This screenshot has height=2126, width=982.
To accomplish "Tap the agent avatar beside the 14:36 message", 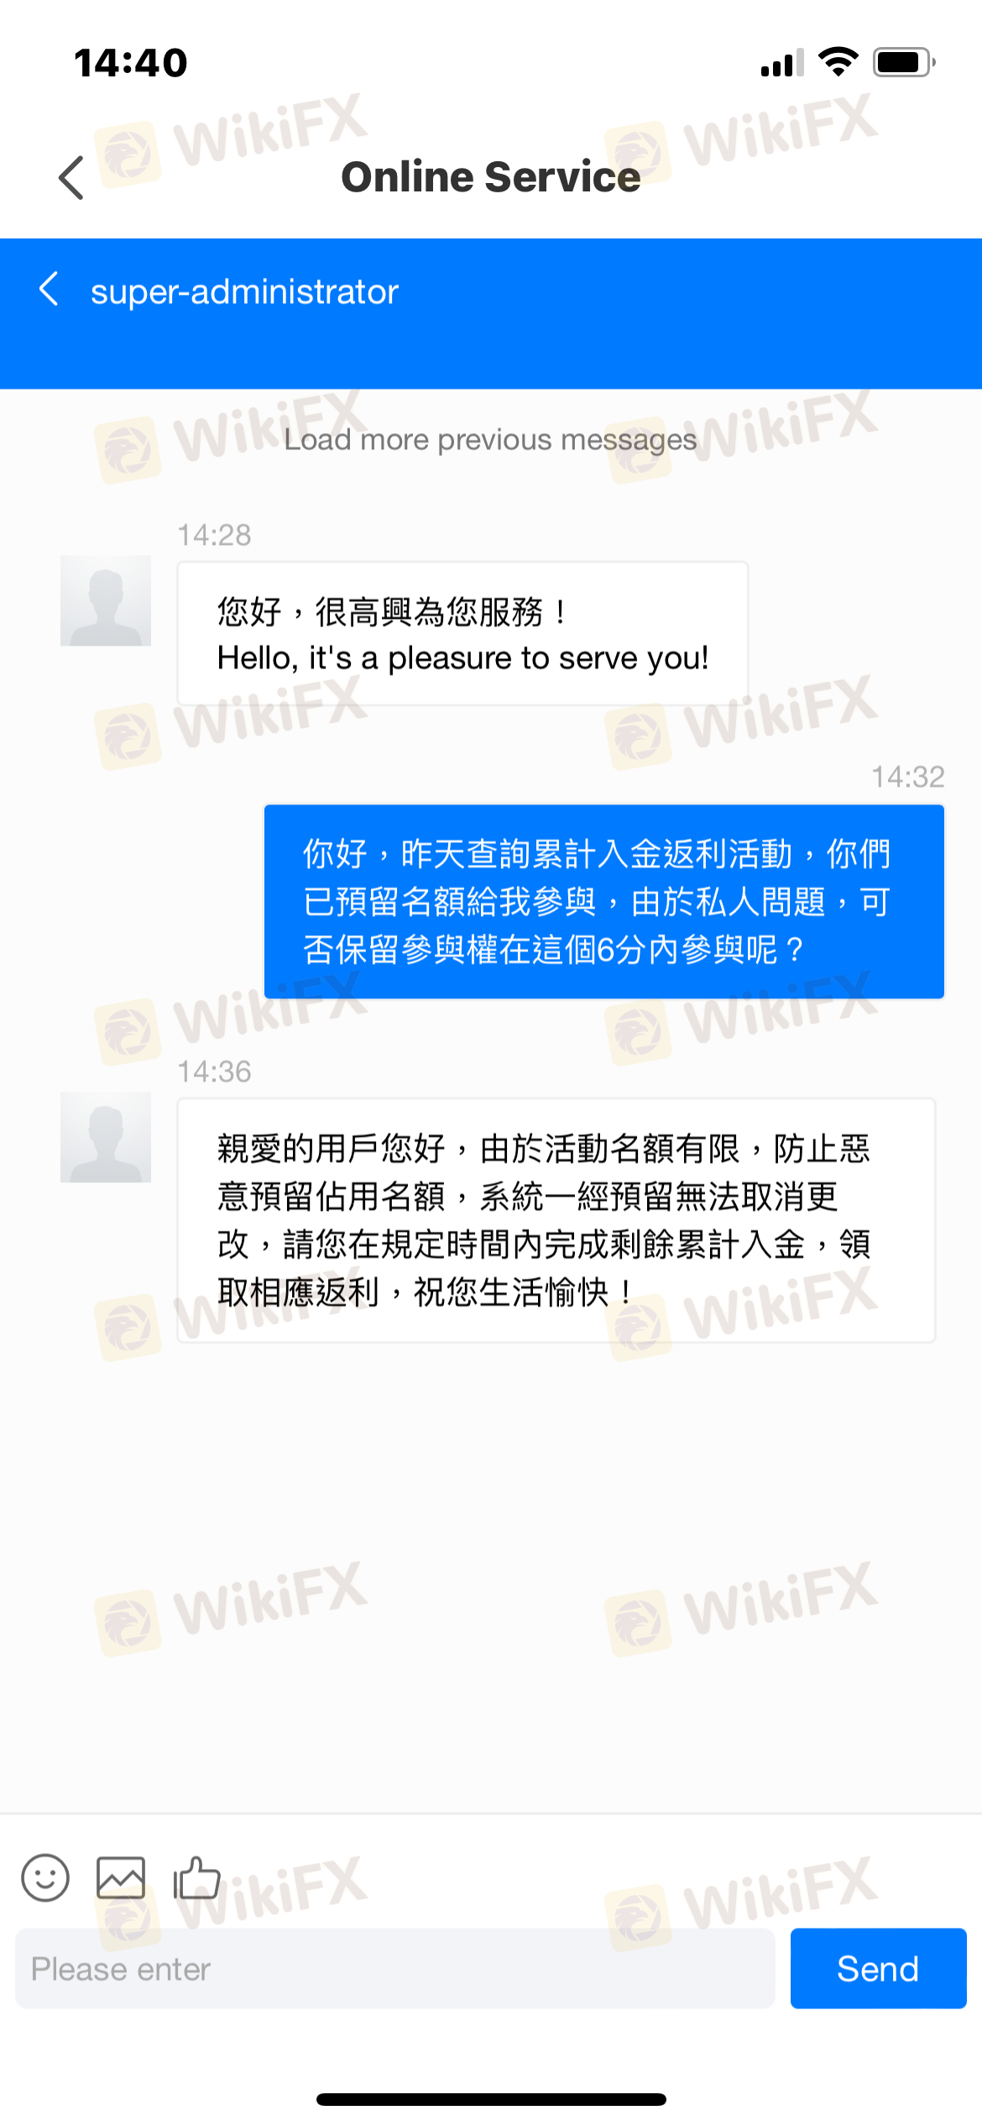I will pyautogui.click(x=106, y=1137).
